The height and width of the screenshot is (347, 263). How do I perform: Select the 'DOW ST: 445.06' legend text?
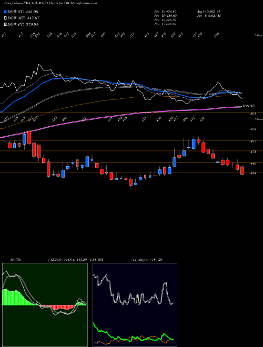click(x=23, y=12)
